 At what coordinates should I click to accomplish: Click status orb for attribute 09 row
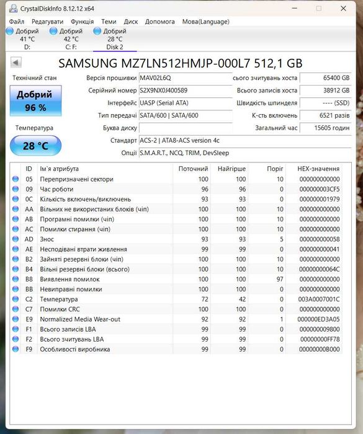16,189
